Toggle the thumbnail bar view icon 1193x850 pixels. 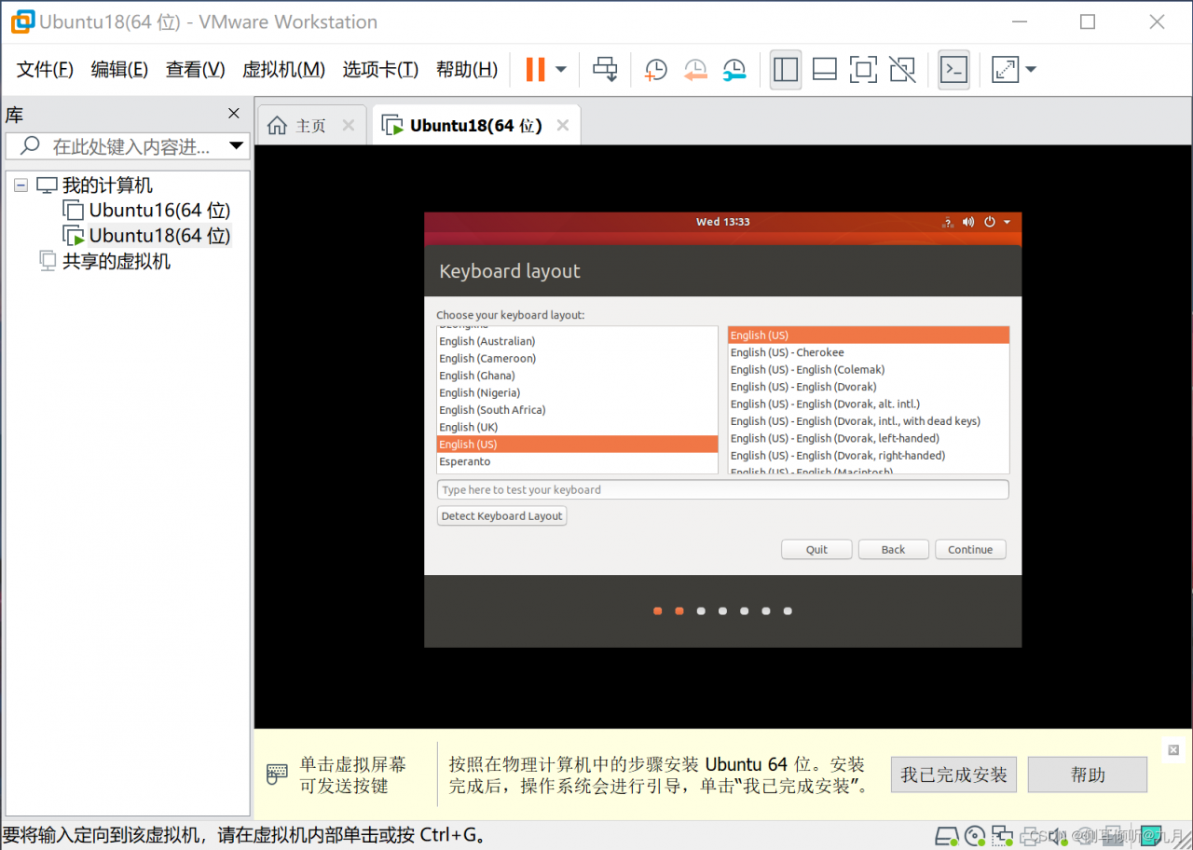pos(825,69)
